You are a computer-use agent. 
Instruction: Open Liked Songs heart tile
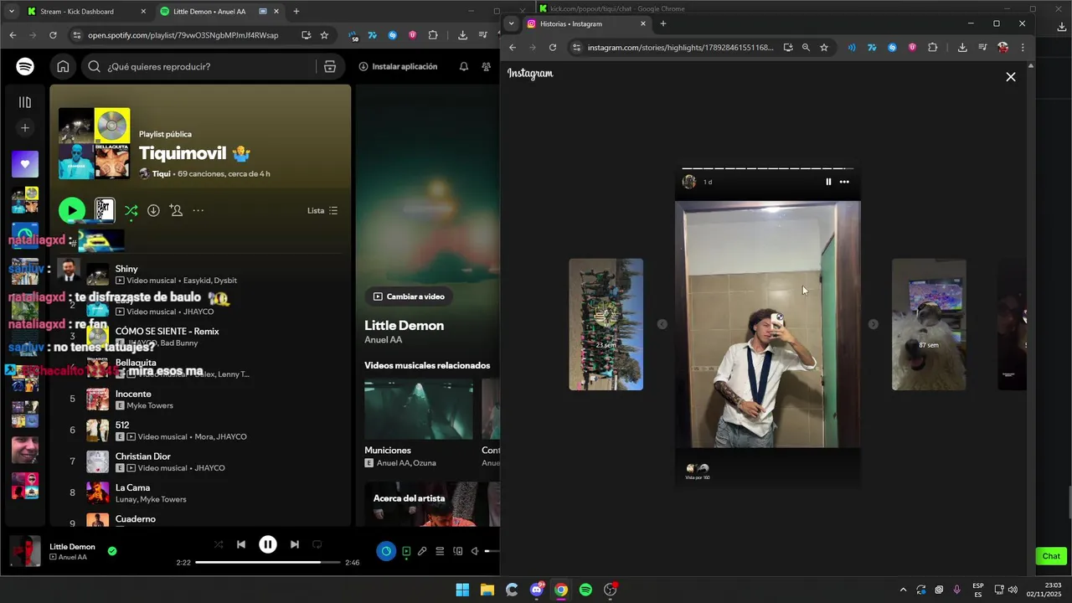(x=25, y=164)
